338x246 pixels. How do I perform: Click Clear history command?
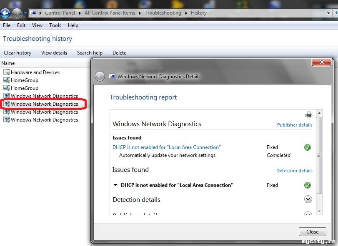pos(18,53)
